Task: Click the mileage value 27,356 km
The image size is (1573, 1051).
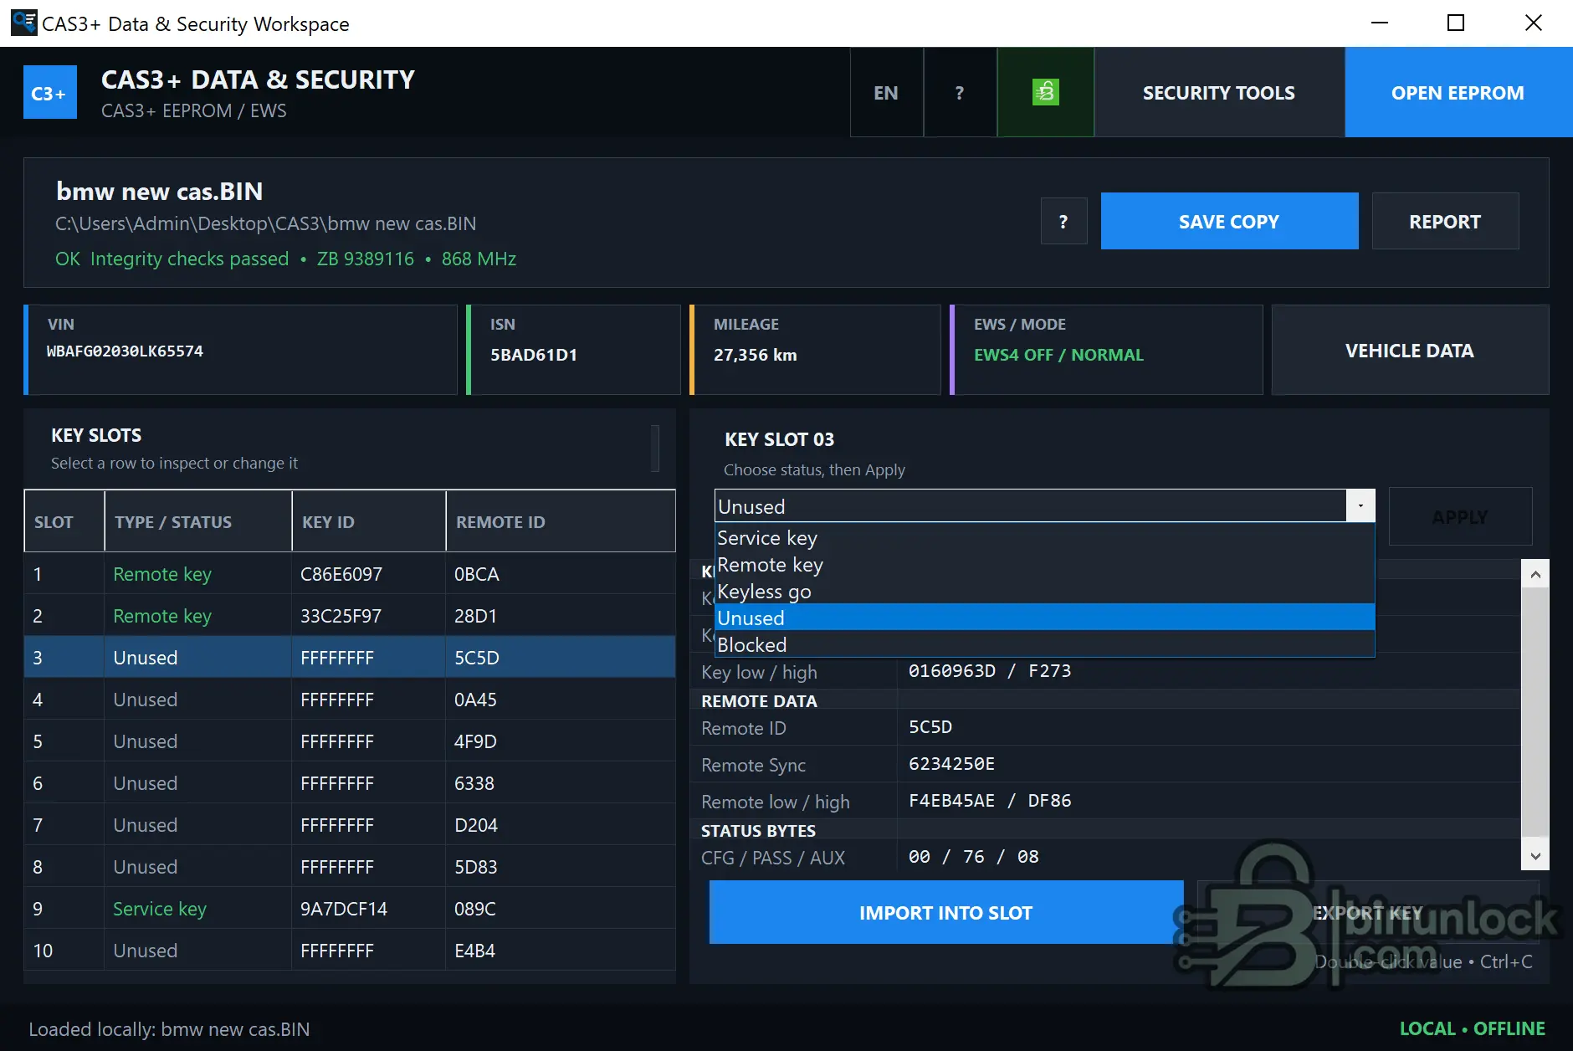Action: click(x=755, y=355)
